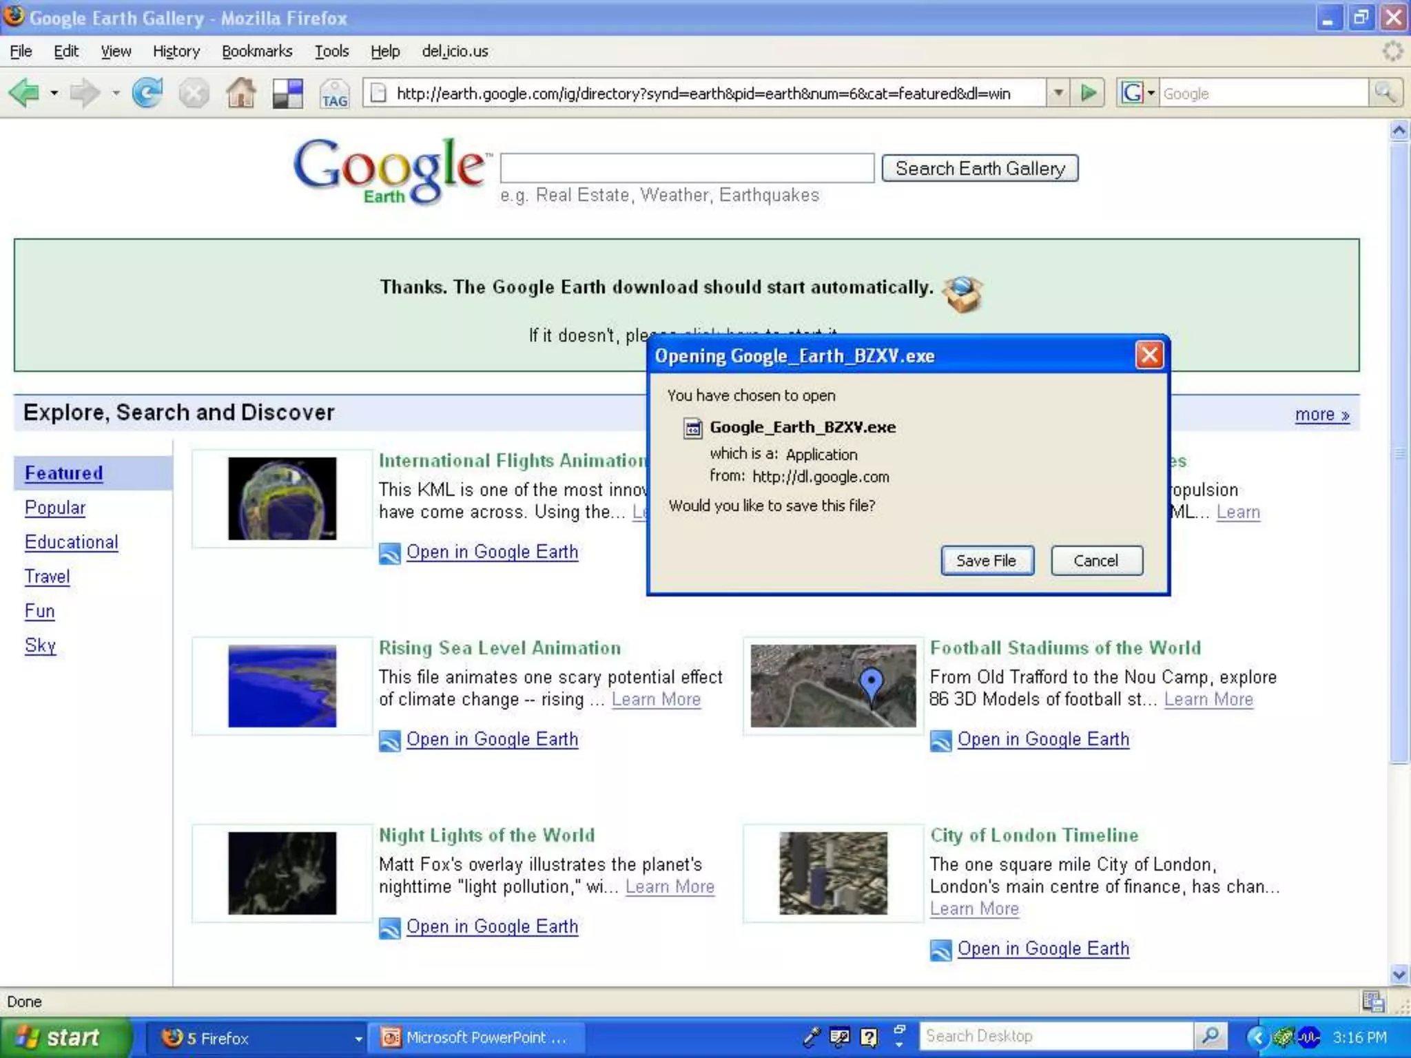Open the Home page icon
The width and height of the screenshot is (1411, 1058).
coord(241,92)
